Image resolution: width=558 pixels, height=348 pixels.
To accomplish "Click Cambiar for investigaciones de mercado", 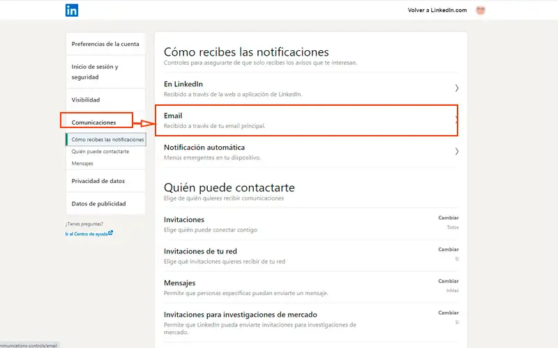I will coord(448,313).
